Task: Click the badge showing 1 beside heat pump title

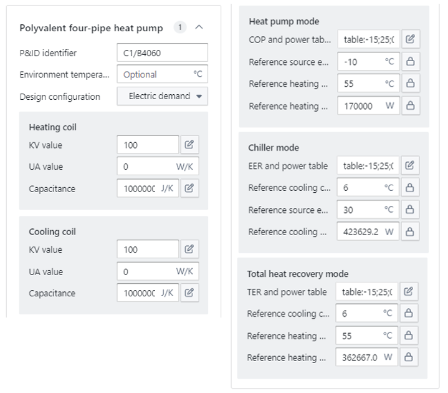Action: point(180,27)
